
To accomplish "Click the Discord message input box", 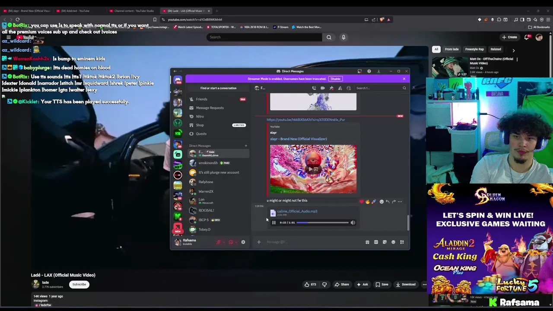I will point(313,242).
